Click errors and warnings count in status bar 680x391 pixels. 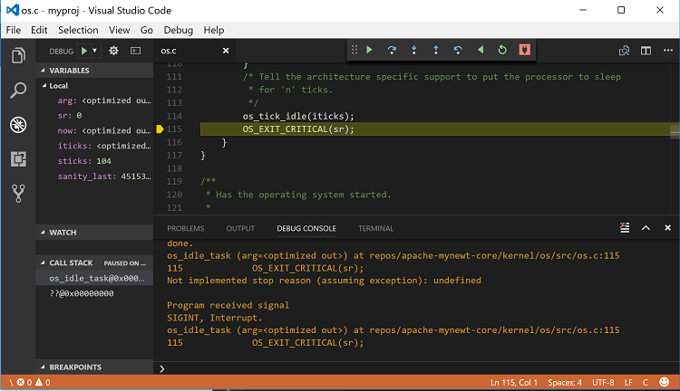34,382
